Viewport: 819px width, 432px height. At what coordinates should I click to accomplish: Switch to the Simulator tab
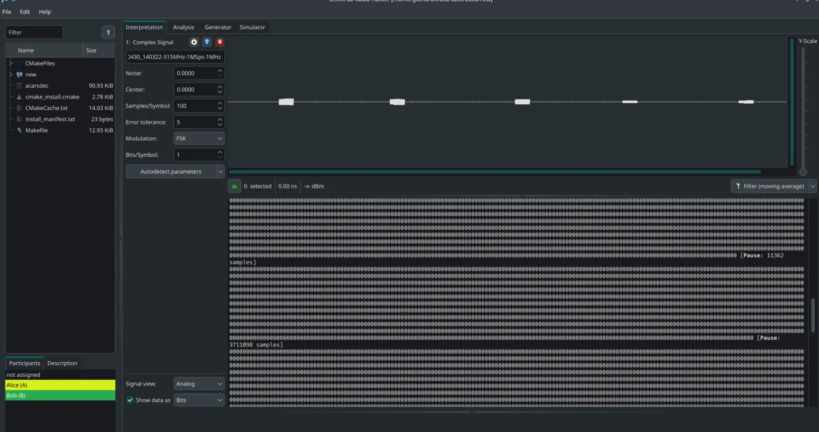pos(252,27)
